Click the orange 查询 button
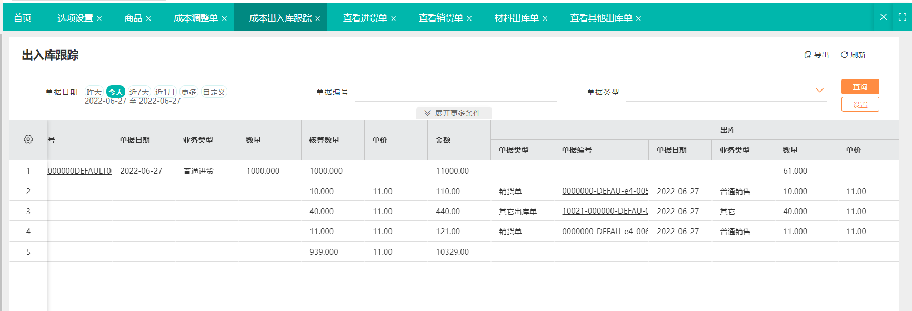The width and height of the screenshot is (912, 311). tap(860, 87)
